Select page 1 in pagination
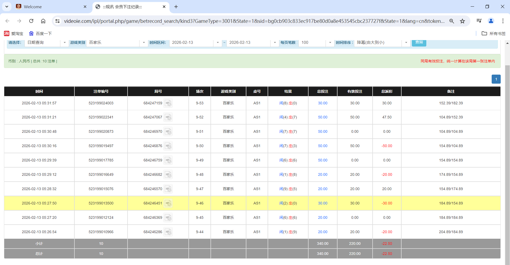This screenshot has width=510, height=265. tap(496, 79)
